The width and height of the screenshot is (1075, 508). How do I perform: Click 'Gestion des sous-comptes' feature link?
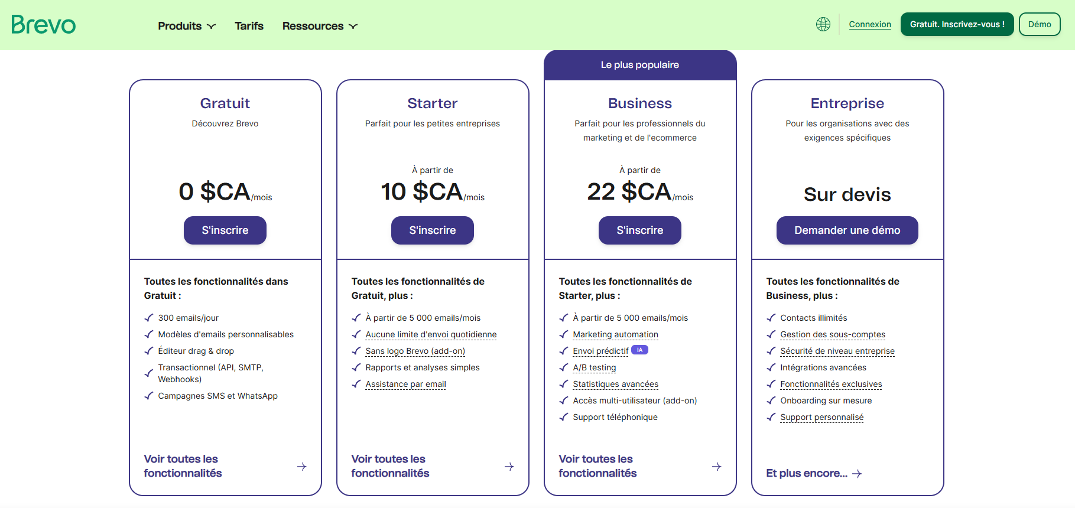coord(832,334)
